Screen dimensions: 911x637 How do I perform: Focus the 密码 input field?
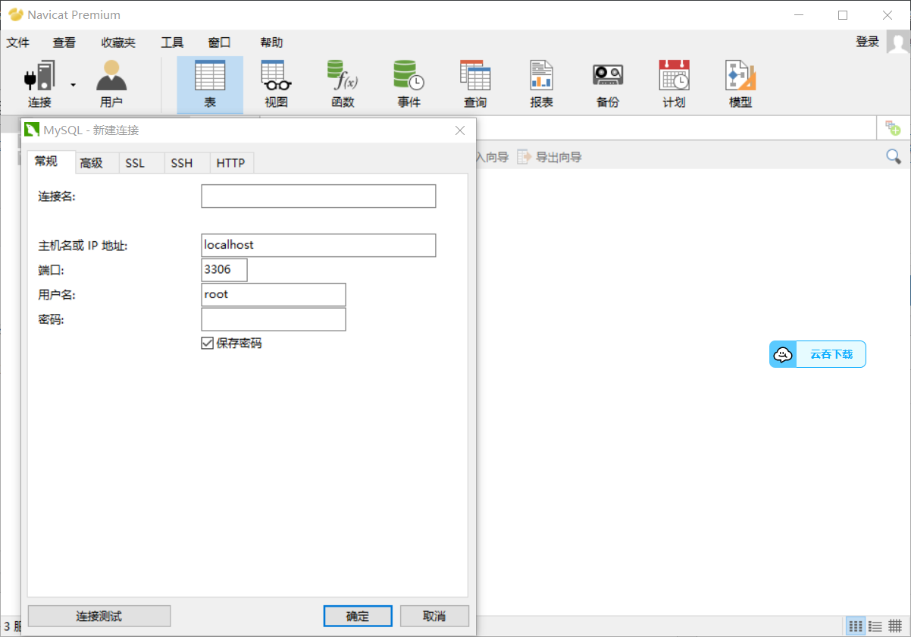(x=274, y=319)
